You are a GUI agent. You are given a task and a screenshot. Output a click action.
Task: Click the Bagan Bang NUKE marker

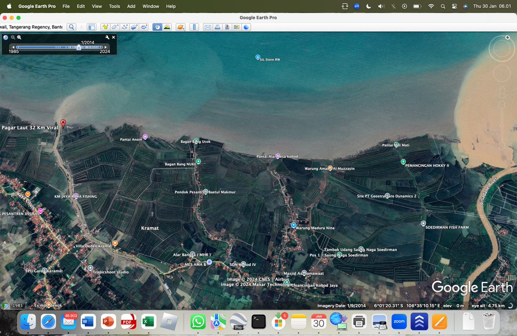click(x=199, y=161)
